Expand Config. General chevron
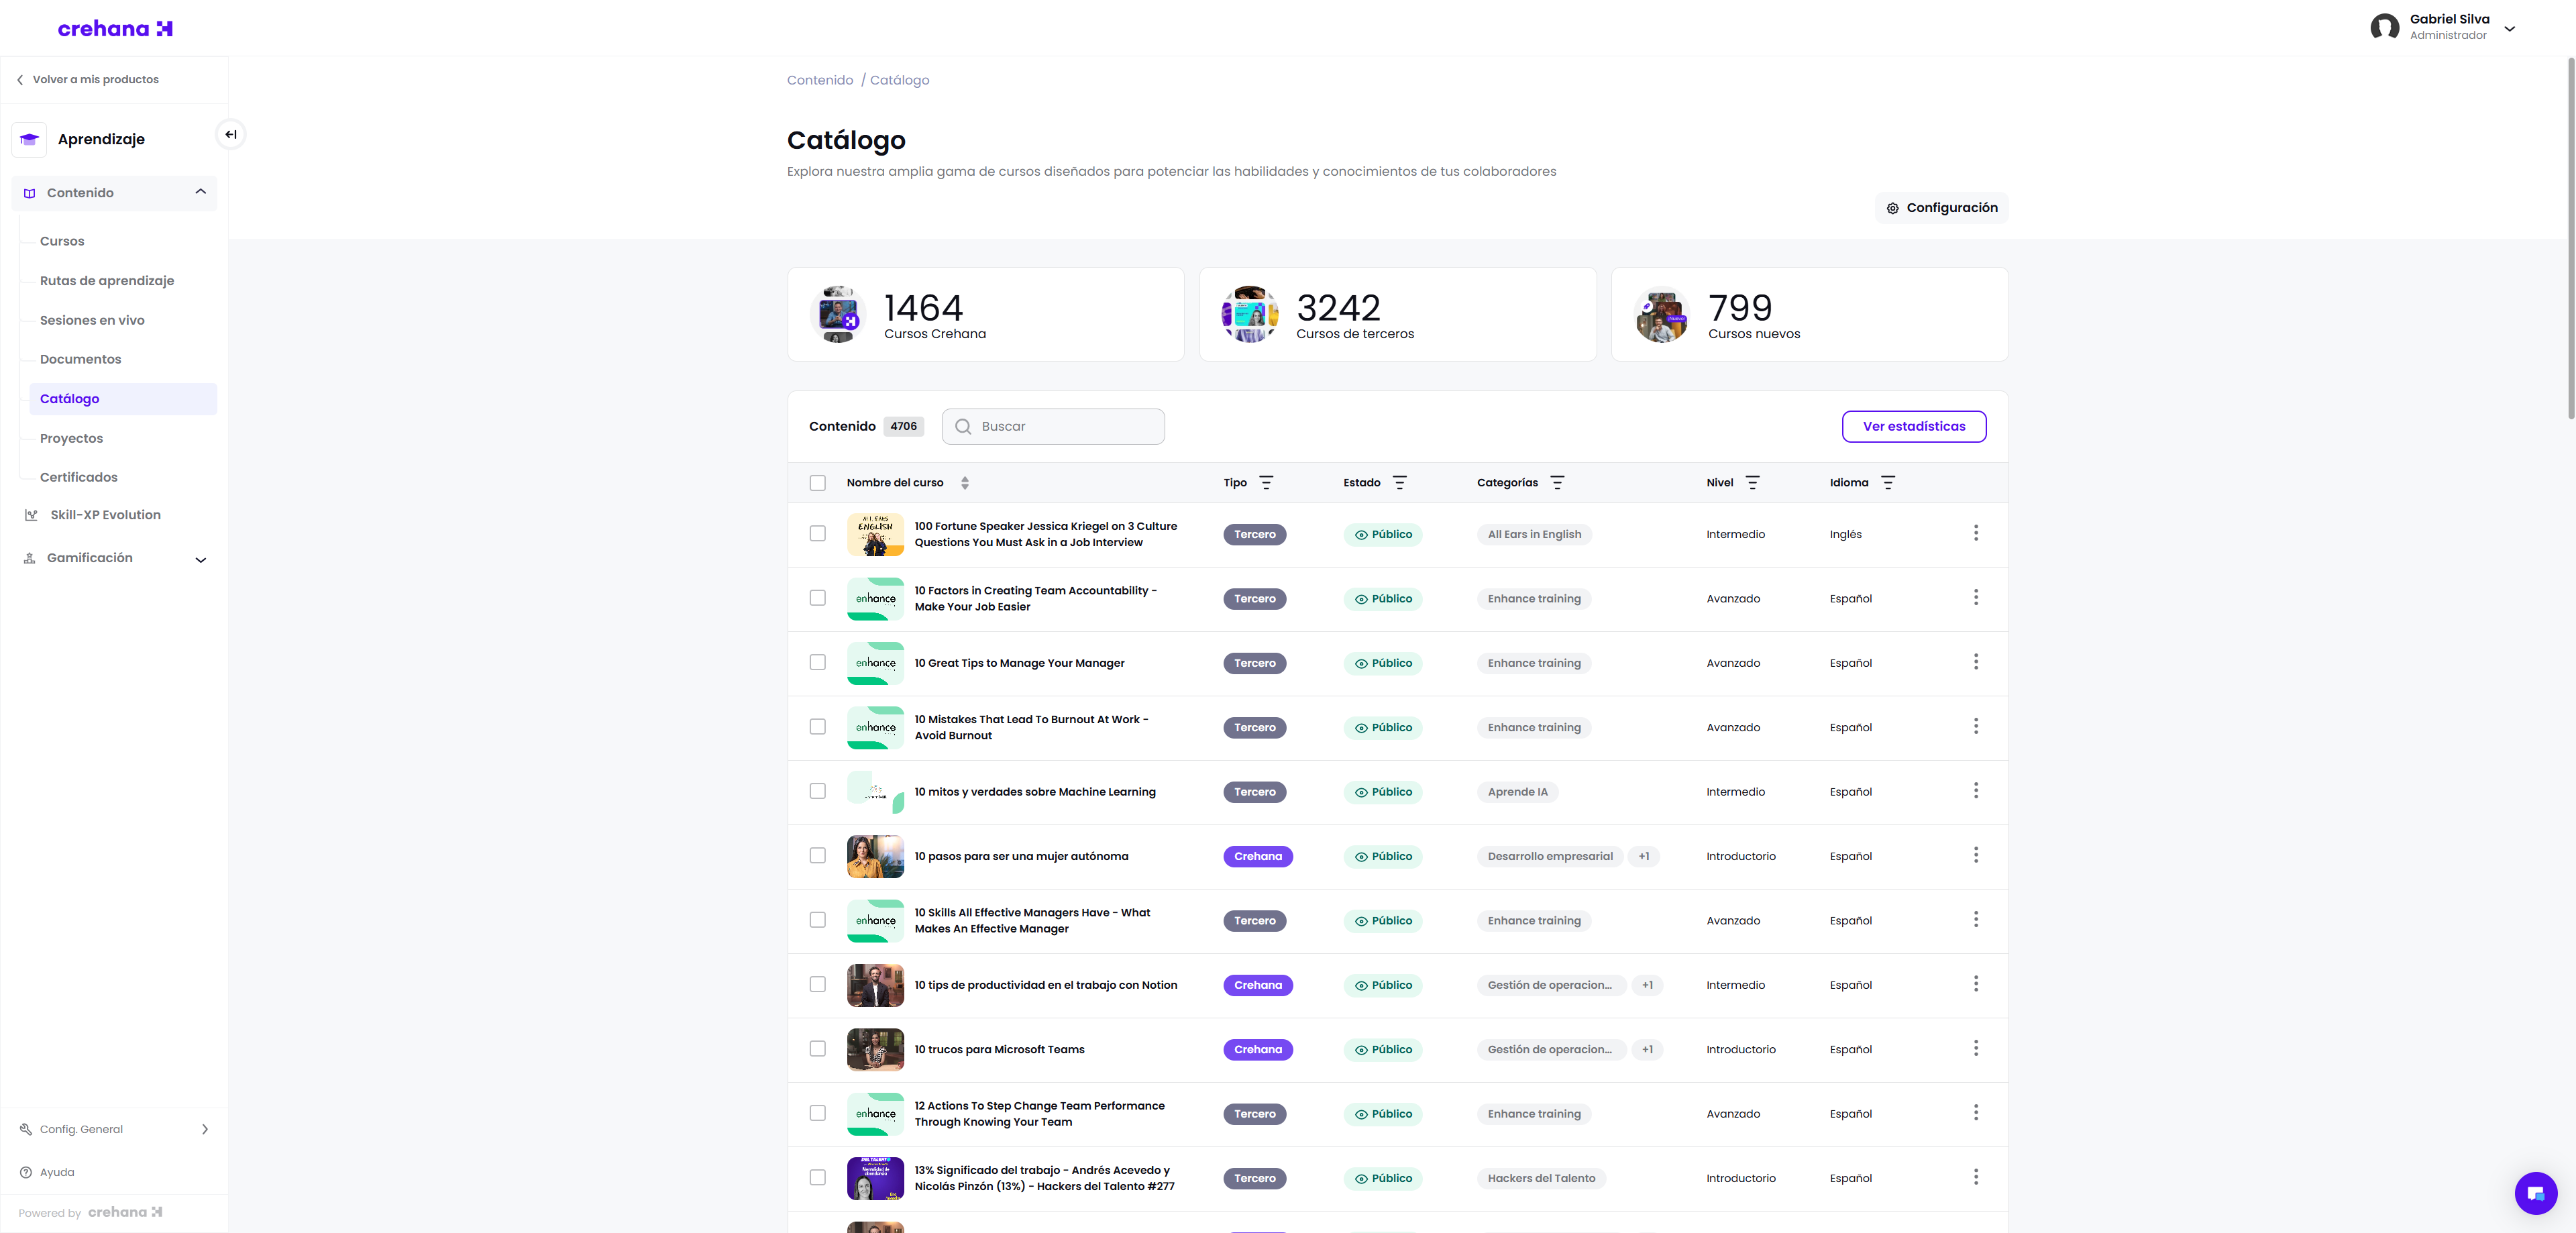 click(205, 1129)
